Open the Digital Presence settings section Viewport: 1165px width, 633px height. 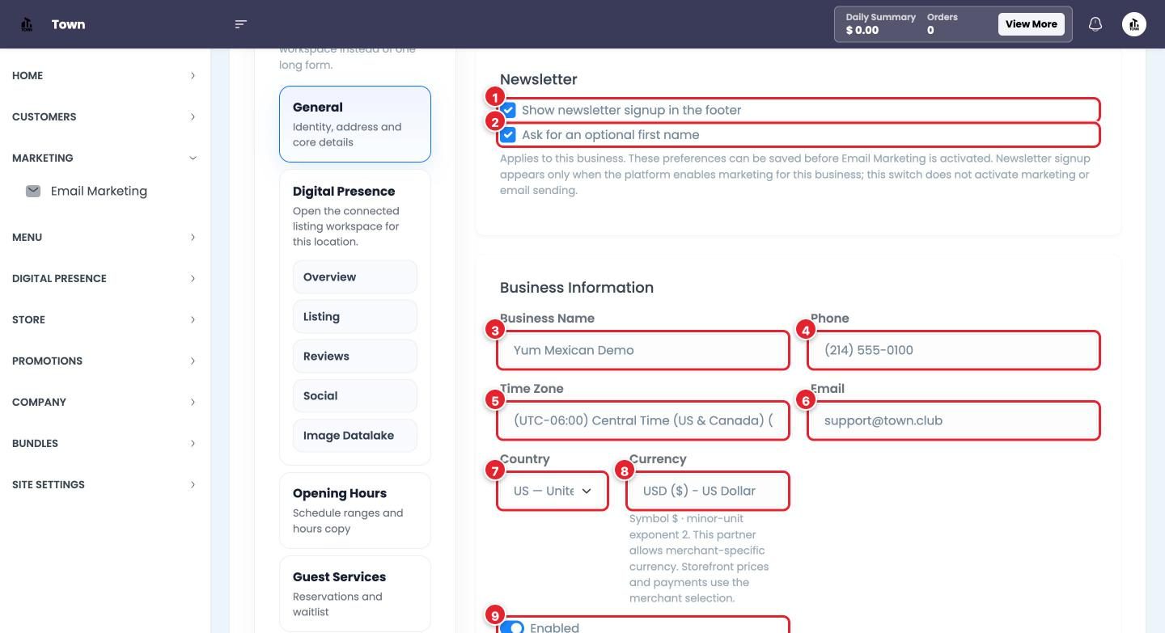tap(355, 215)
